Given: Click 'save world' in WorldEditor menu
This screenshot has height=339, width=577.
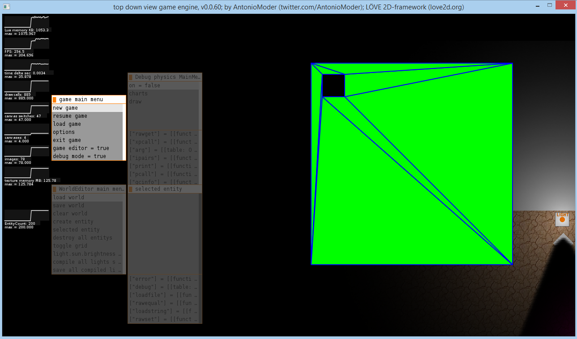Looking at the screenshot, I should (x=87, y=206).
